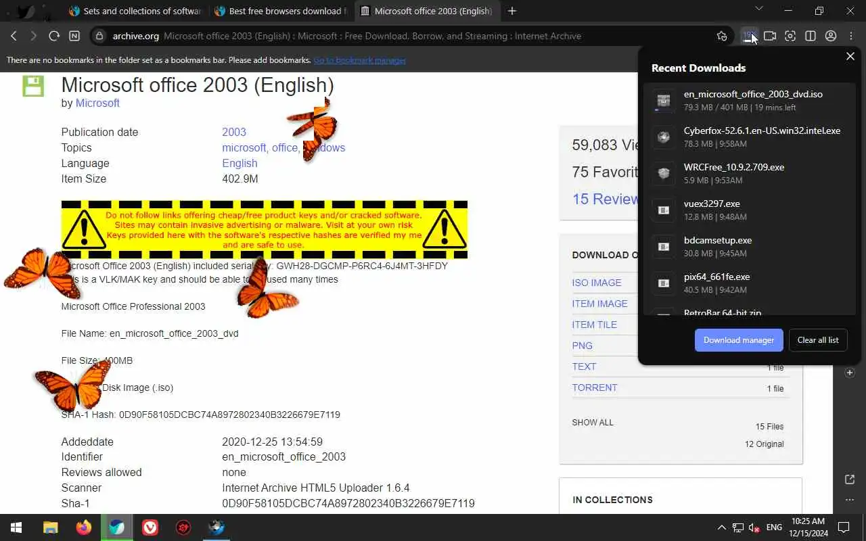866x541 pixels.
Task: Open the browser three-dot main menu
Action: [851, 36]
